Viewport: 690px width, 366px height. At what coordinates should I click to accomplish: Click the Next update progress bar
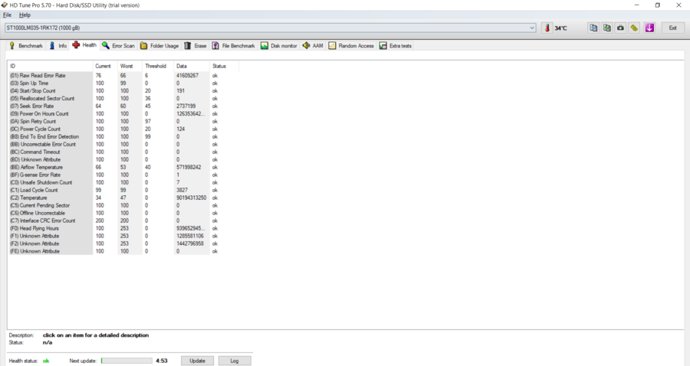(x=127, y=361)
